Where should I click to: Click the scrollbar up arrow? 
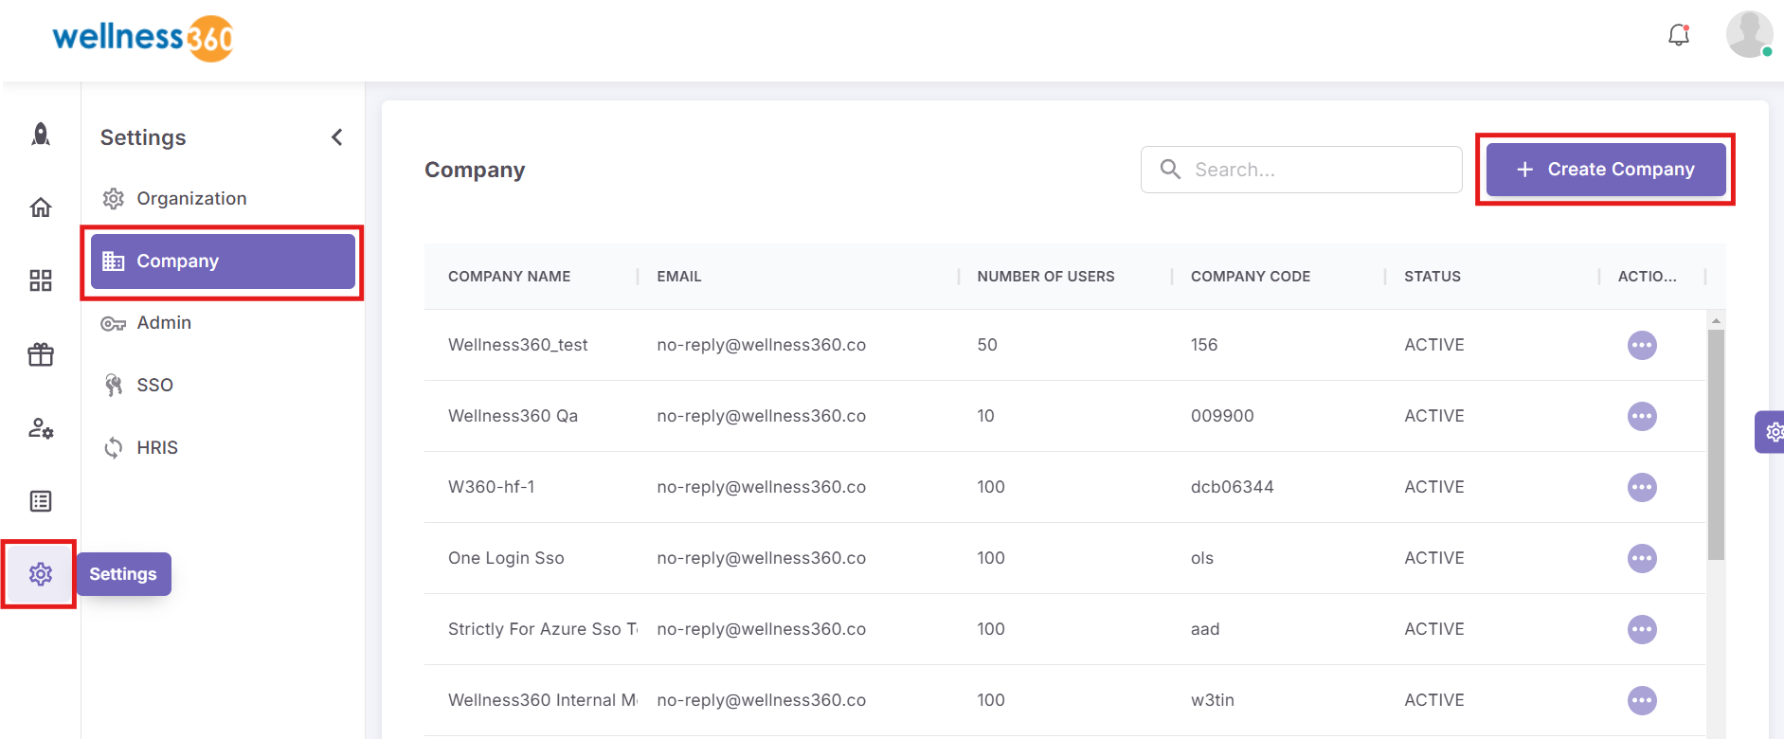point(1716,320)
